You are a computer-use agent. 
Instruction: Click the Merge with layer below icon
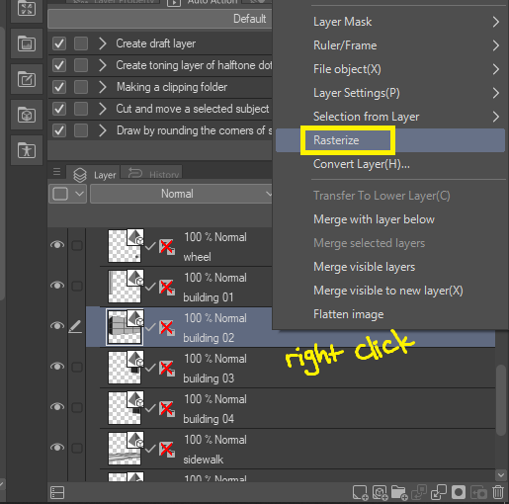click(439, 493)
